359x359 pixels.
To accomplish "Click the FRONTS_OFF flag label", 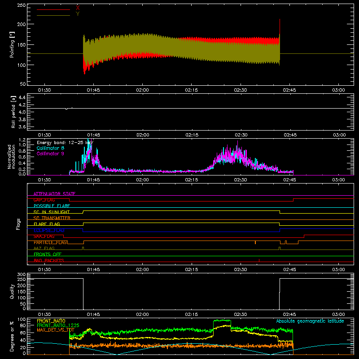I will pyautogui.click(x=48, y=254).
